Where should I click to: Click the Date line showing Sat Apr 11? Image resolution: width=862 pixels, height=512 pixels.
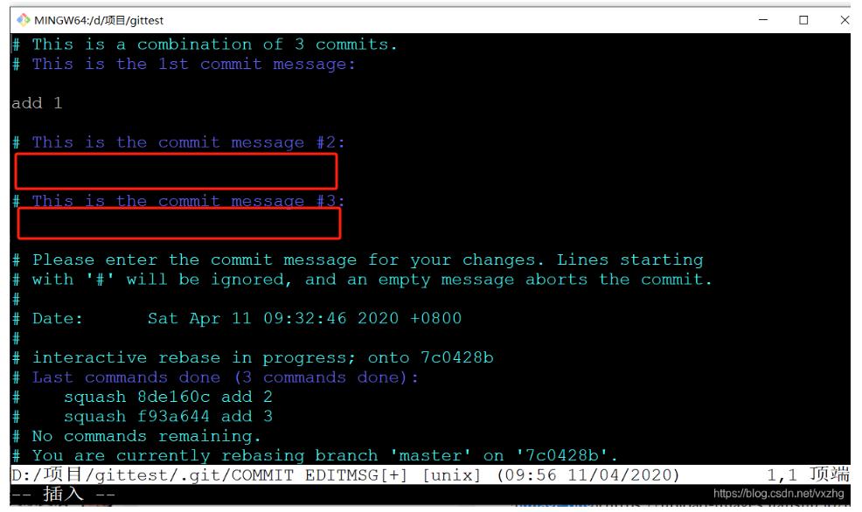[237, 318]
